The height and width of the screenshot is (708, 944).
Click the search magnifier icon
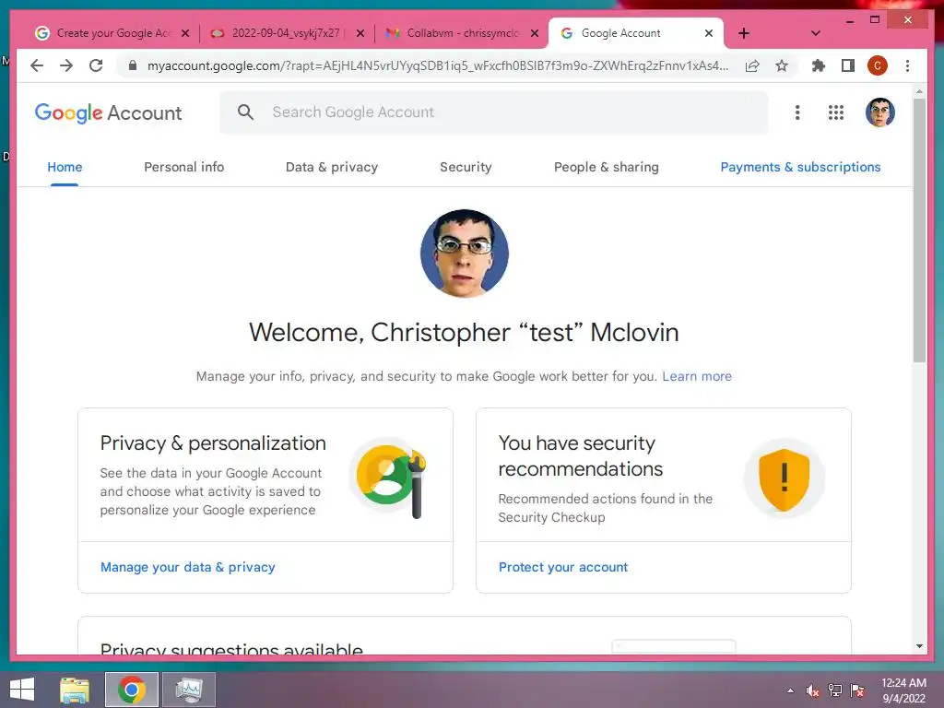245,112
